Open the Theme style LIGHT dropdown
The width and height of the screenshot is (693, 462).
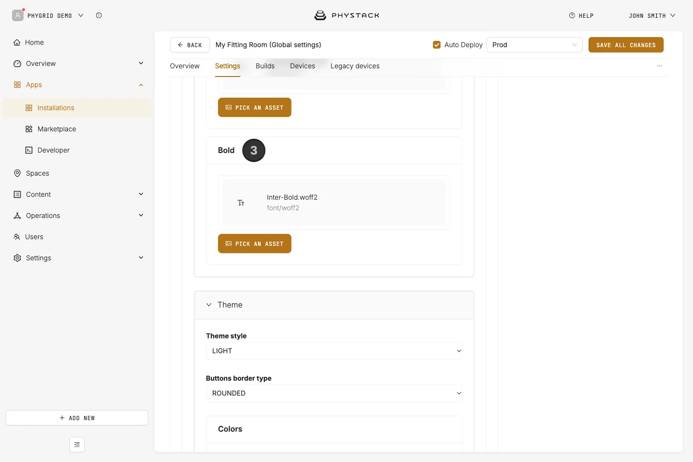(x=334, y=351)
